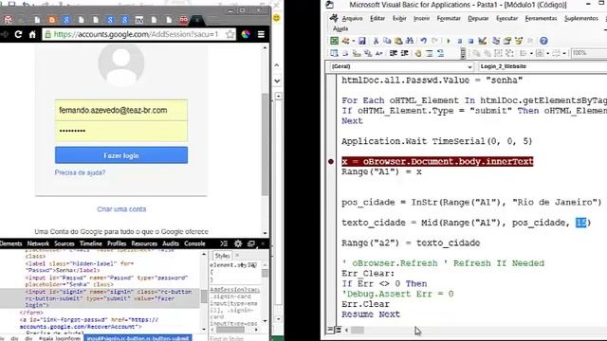Click the Save icon in VBA toolbar
Viewport: 607px width, 341px height.
(362, 41)
